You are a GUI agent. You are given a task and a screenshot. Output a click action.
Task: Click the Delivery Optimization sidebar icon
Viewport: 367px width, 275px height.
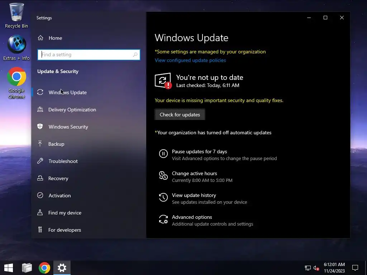click(40, 110)
